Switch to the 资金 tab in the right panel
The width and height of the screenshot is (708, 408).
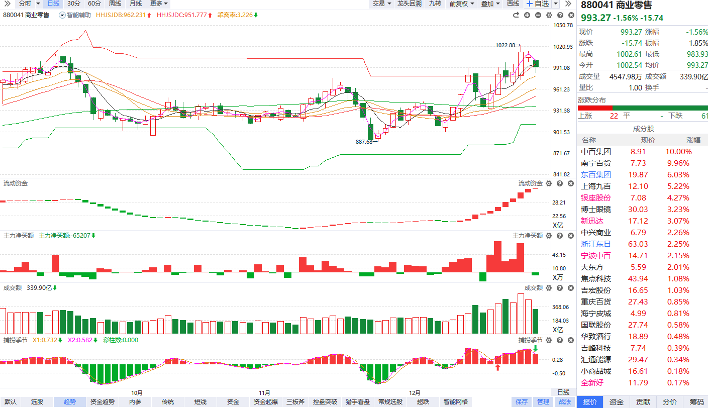point(617,402)
